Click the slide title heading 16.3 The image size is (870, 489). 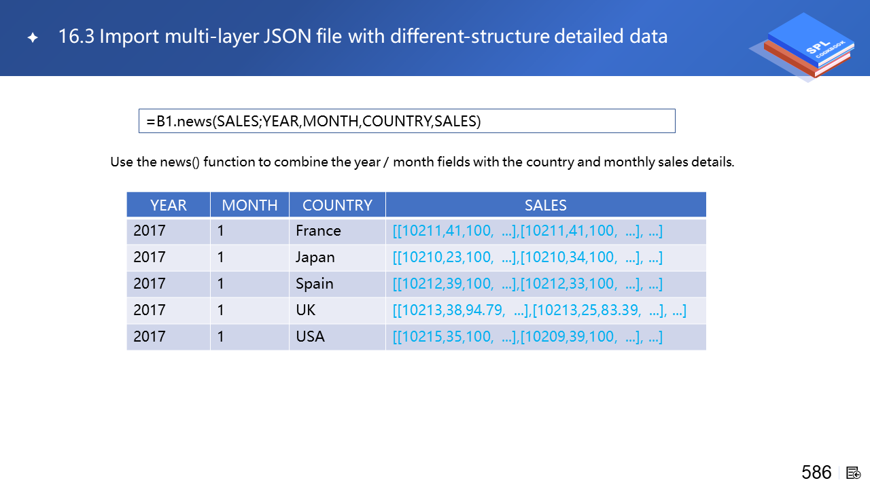point(363,37)
